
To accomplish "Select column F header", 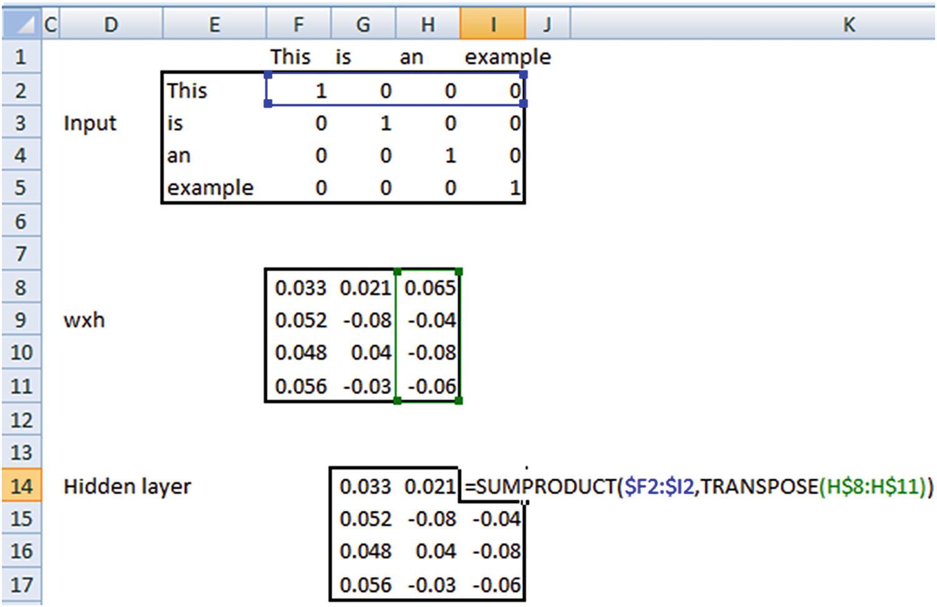I will 299,24.
